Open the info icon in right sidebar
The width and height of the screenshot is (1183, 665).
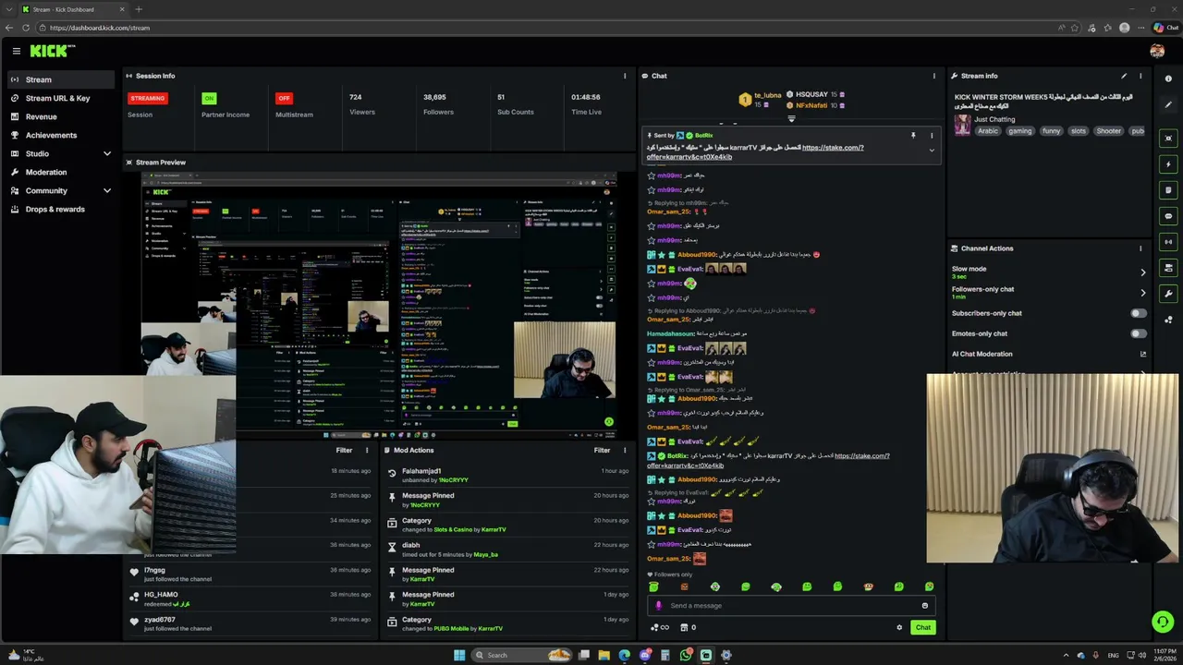tap(1168, 79)
